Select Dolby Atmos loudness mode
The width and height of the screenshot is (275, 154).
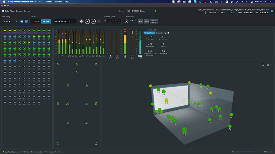tap(149, 33)
